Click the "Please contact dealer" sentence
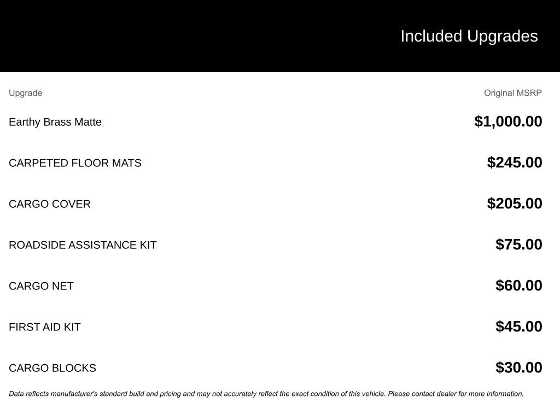 click(456, 394)
